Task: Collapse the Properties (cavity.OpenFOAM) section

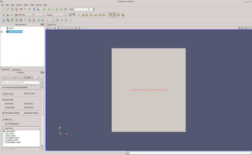Action: pyautogui.click(x=4, y=88)
